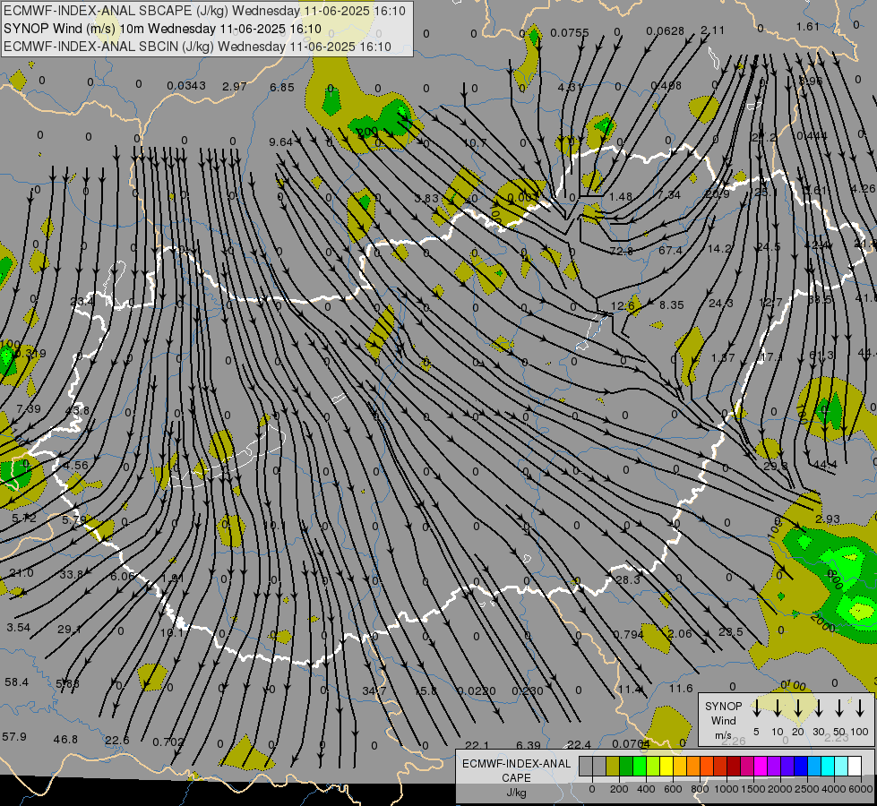877x806 pixels.
Task: Click the map value '1.48'
Action: pos(621,196)
